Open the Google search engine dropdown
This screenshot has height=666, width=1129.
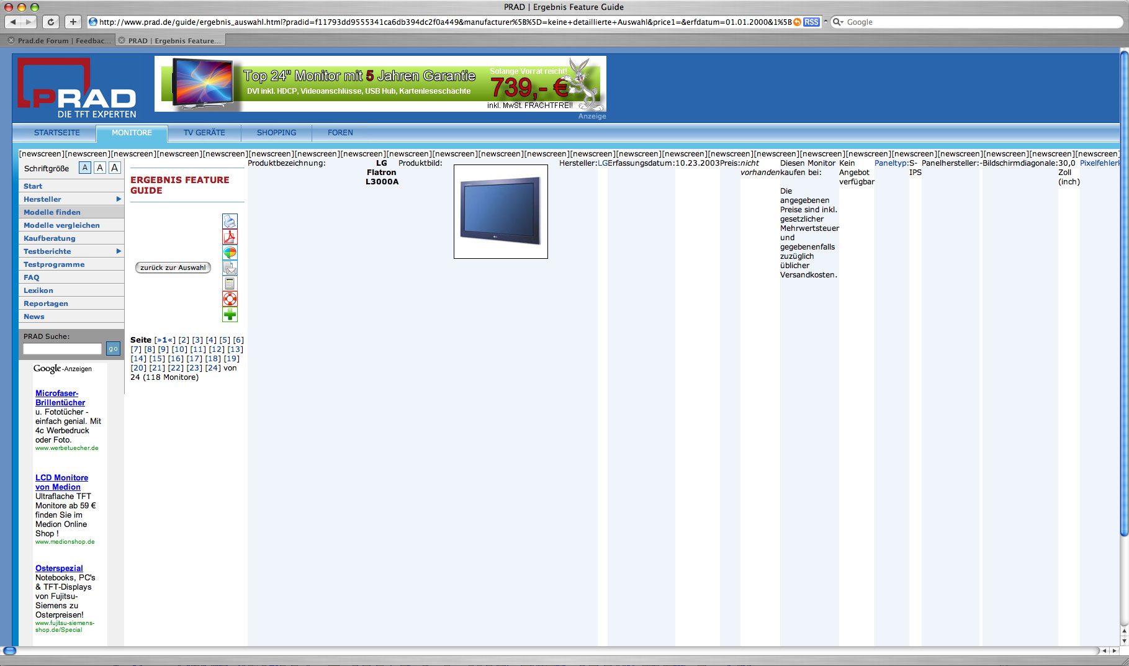click(x=839, y=22)
